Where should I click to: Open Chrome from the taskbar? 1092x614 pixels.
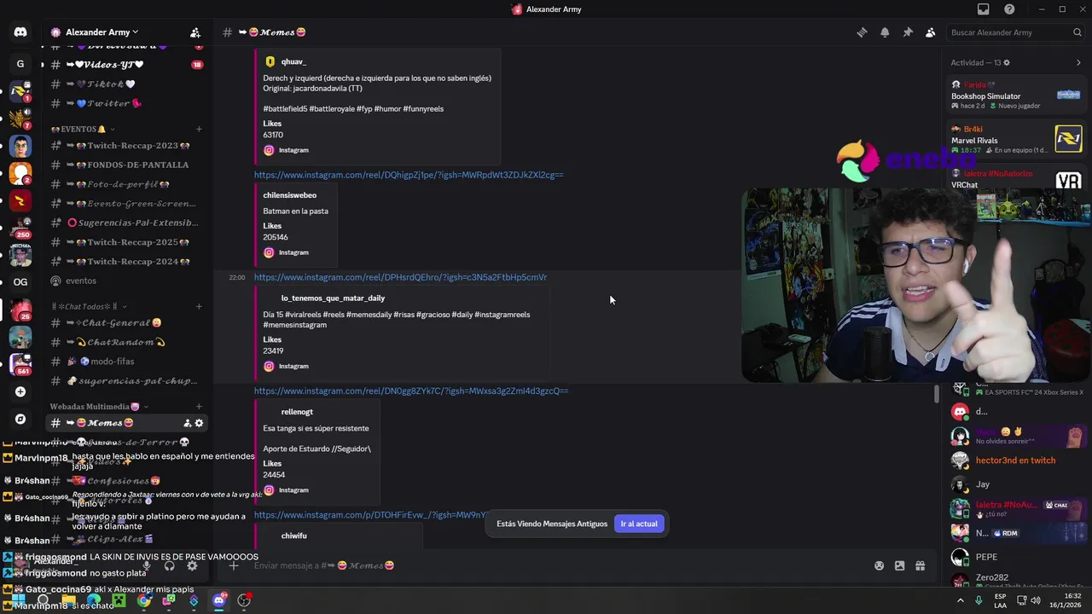coord(144,600)
